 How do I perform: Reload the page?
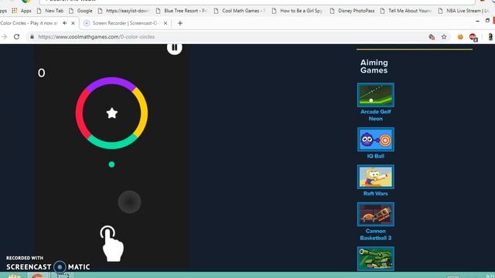pyautogui.click(x=17, y=37)
